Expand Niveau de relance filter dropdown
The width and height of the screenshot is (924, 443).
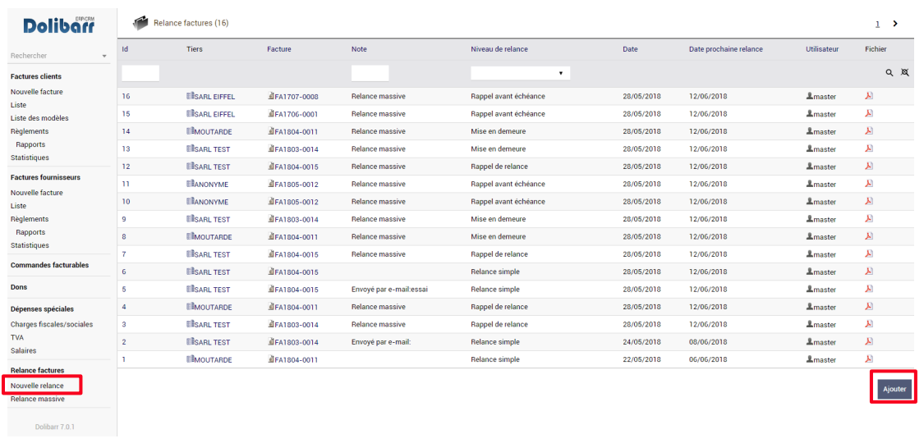[521, 73]
